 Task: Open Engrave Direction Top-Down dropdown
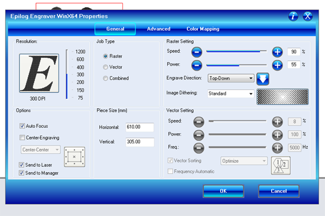(231, 78)
